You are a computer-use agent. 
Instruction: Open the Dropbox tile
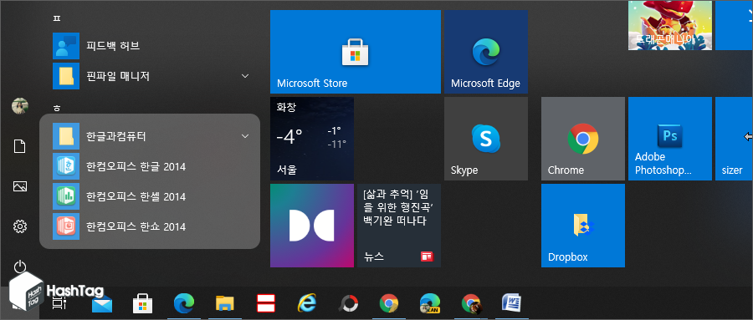[583, 226]
